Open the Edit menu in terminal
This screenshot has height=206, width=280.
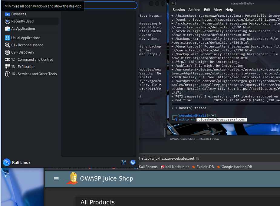click(207, 10)
